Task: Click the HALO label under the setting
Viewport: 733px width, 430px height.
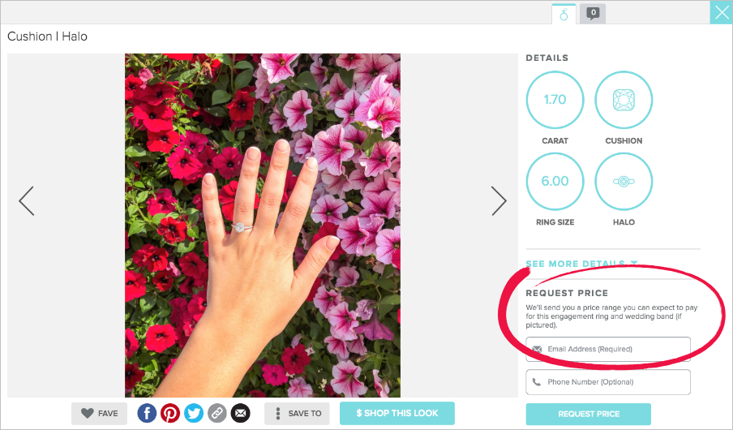Action: (x=624, y=222)
